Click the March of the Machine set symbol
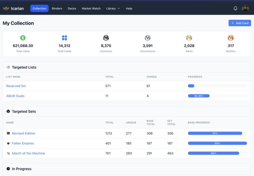The image size is (254, 176). coord(8,153)
